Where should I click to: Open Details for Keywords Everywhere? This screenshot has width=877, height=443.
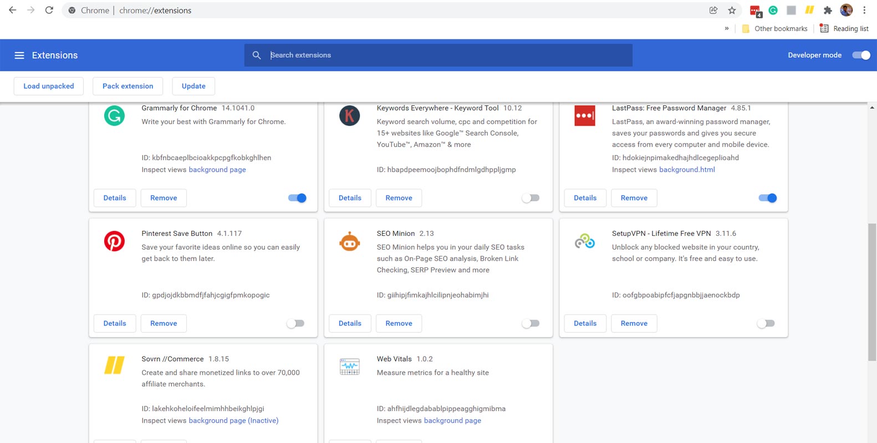[350, 198]
